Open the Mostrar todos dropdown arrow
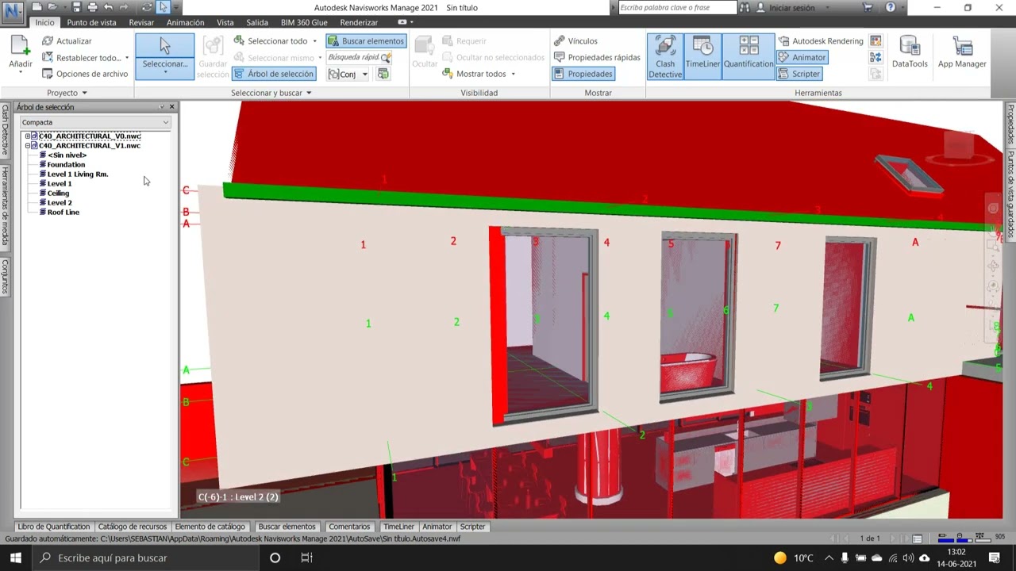1016x571 pixels. pos(513,74)
